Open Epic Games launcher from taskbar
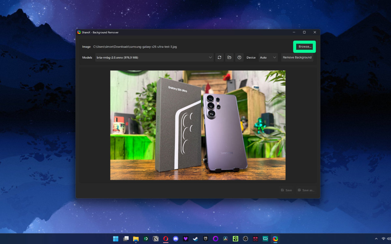This screenshot has width=391, height=244. pos(206,239)
